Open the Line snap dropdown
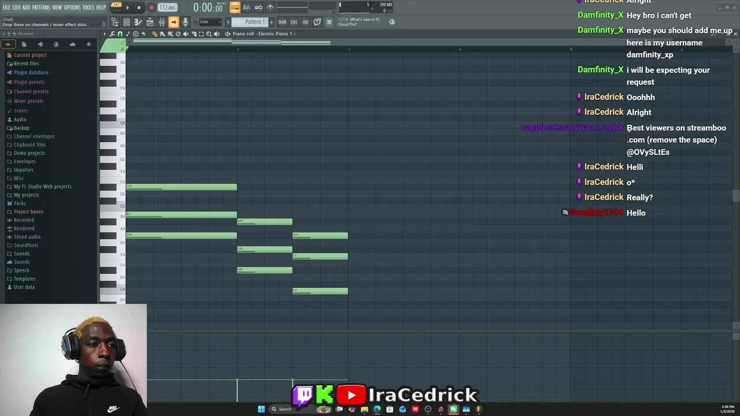The height and width of the screenshot is (416, 740). point(210,22)
